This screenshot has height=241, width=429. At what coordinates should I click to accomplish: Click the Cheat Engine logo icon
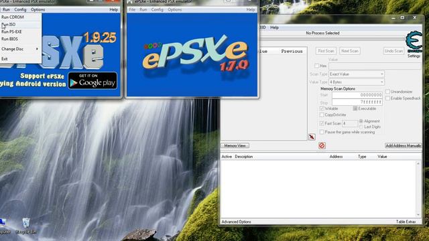point(414,42)
